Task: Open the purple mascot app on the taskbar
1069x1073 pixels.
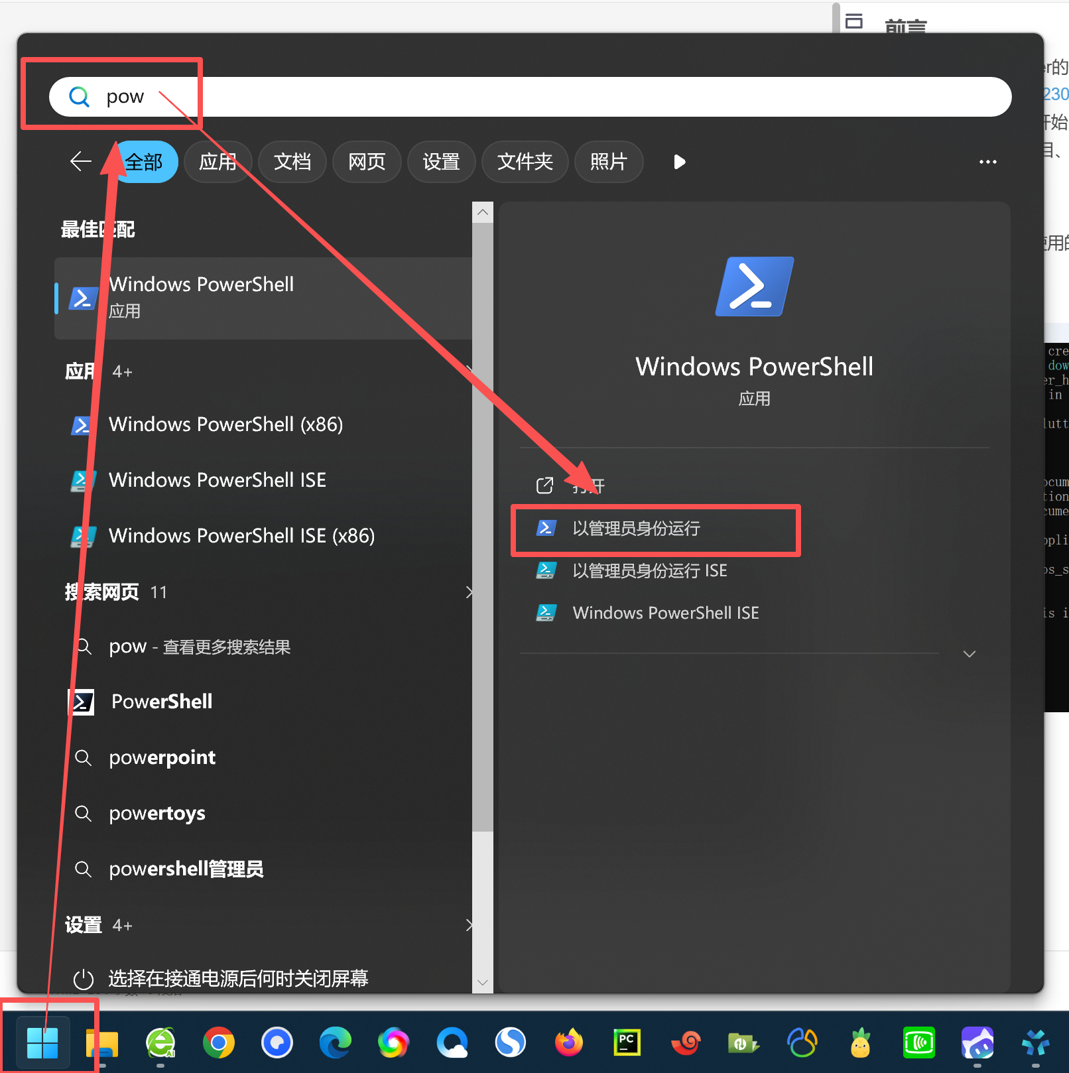Action: (977, 1043)
